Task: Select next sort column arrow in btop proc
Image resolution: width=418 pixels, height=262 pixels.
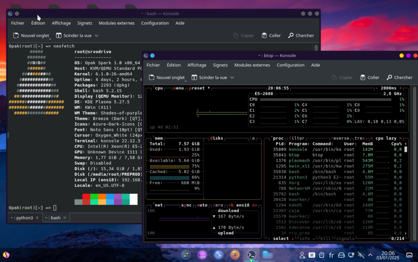Action: [x=400, y=138]
